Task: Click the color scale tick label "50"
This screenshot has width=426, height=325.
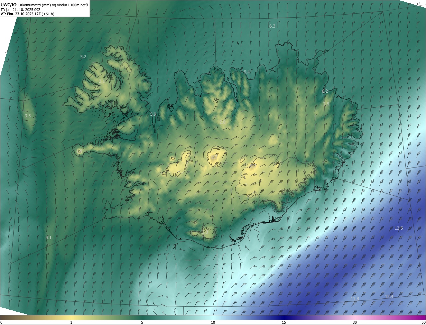Action: tap(423, 323)
